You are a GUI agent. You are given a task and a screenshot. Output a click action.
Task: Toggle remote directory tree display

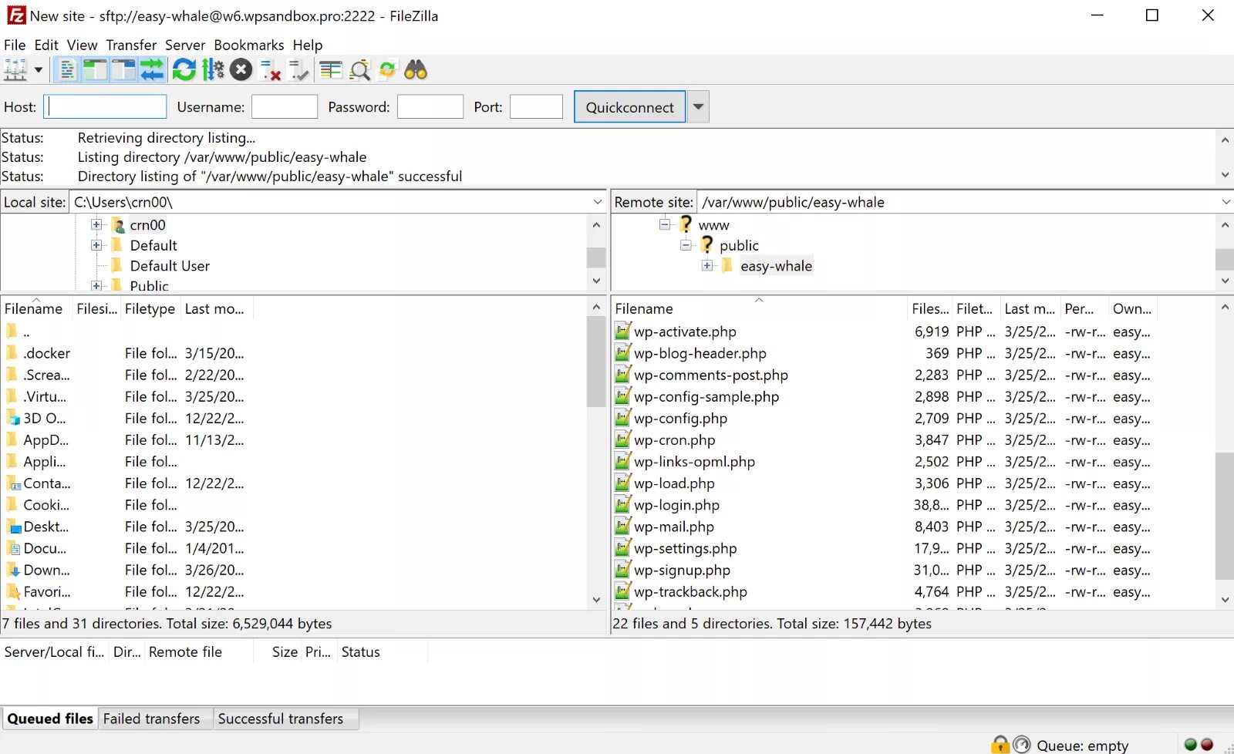(x=123, y=70)
